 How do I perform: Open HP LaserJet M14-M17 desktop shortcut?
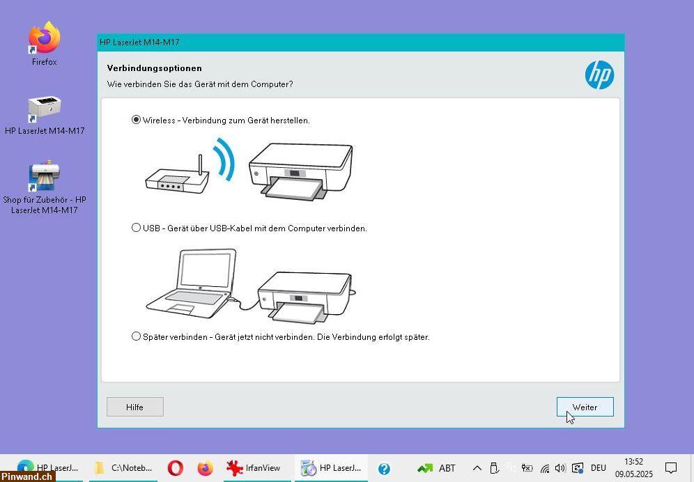pyautogui.click(x=45, y=115)
